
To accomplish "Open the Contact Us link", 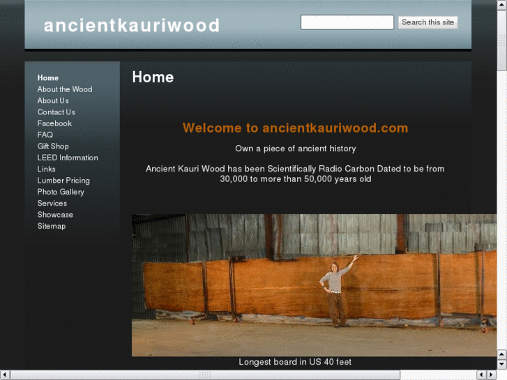I will click(x=56, y=112).
